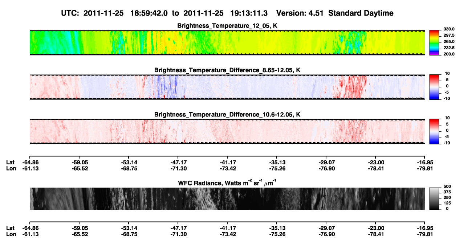Click the WFC Radiance panel title
The image size is (472, 242).
[227, 182]
